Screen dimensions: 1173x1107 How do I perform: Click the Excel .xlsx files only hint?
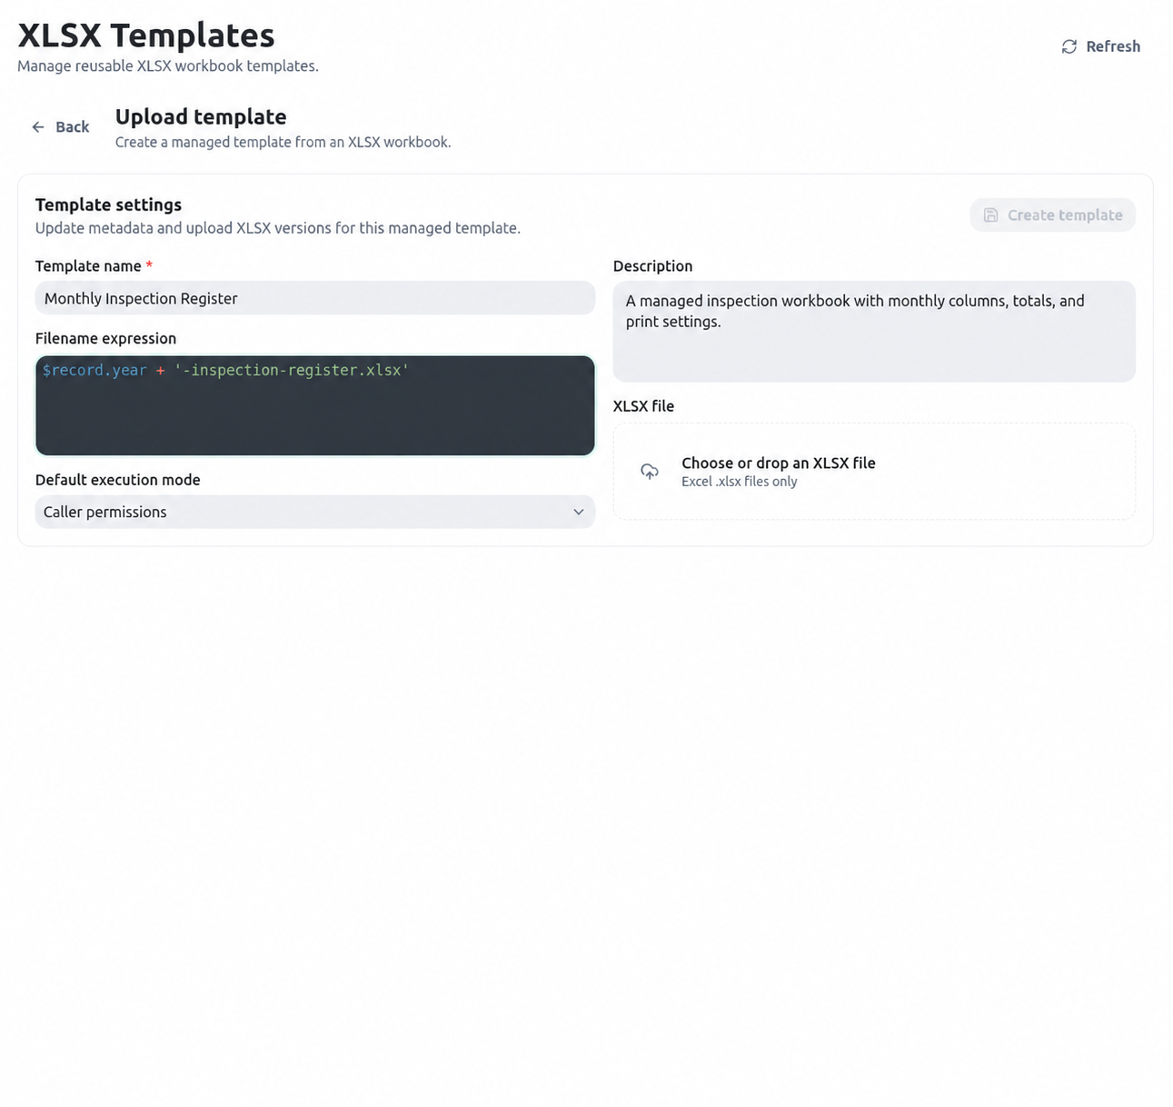pos(740,482)
